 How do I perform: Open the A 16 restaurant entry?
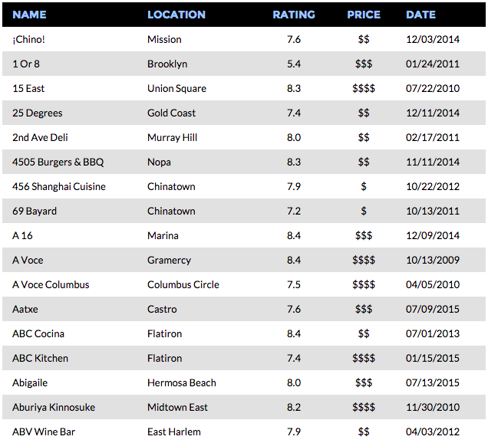click(22, 235)
